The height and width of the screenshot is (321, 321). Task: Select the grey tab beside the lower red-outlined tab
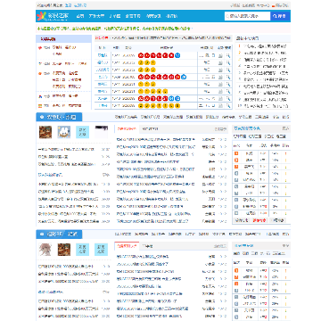(147, 246)
